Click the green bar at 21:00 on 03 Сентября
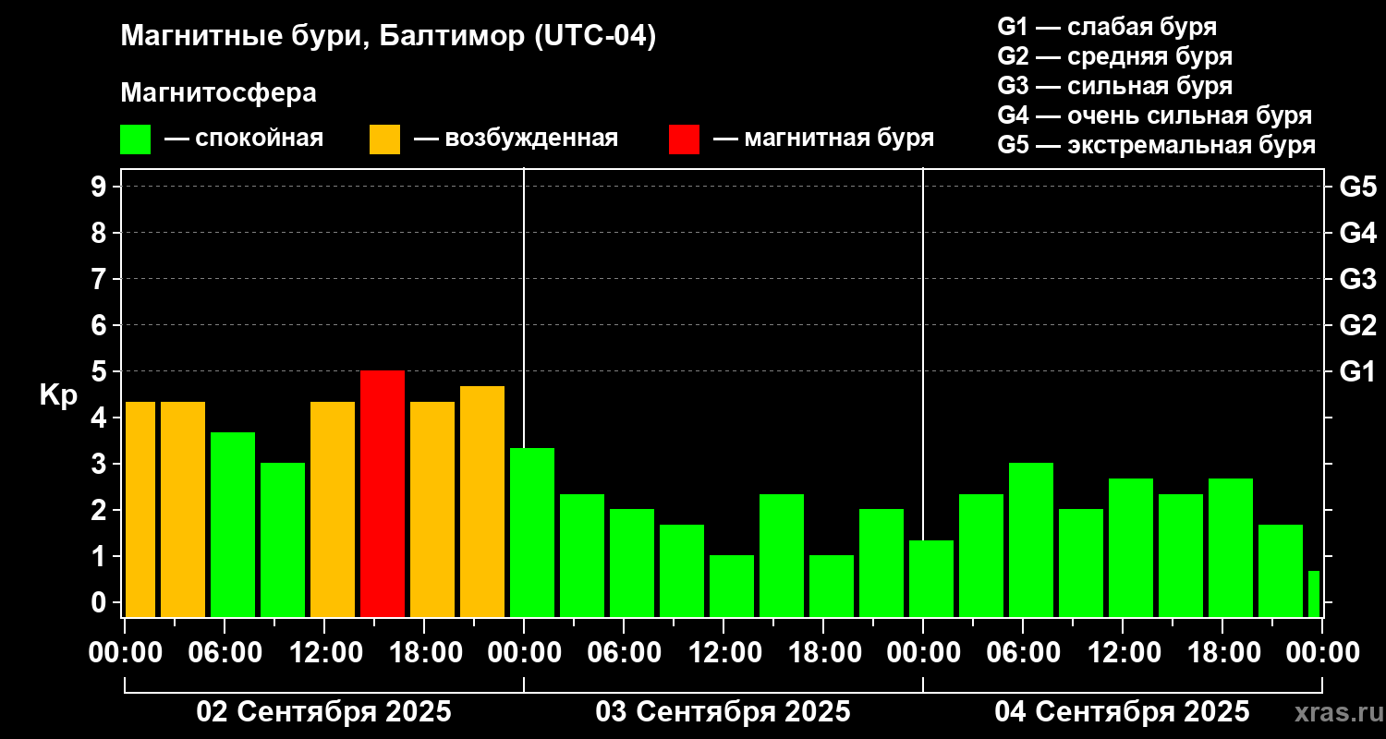 pos(881,563)
